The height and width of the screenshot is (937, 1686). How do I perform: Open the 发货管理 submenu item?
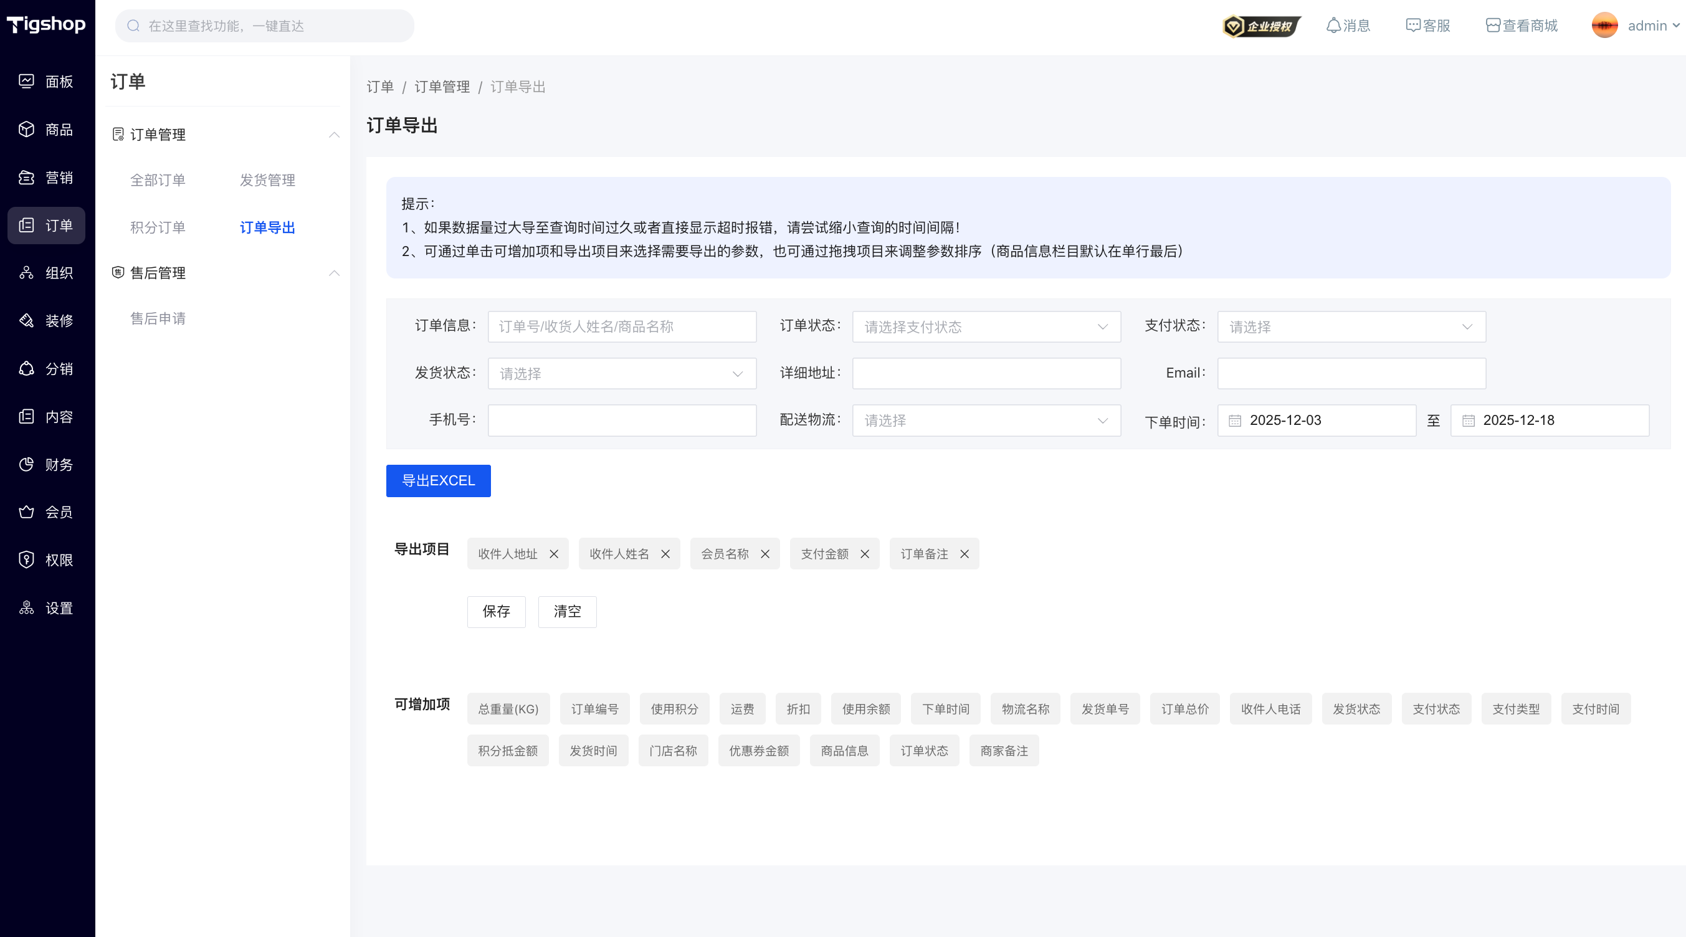pyautogui.click(x=267, y=180)
